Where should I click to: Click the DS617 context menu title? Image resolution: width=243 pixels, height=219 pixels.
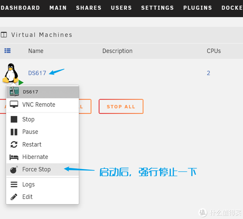click(x=30, y=92)
